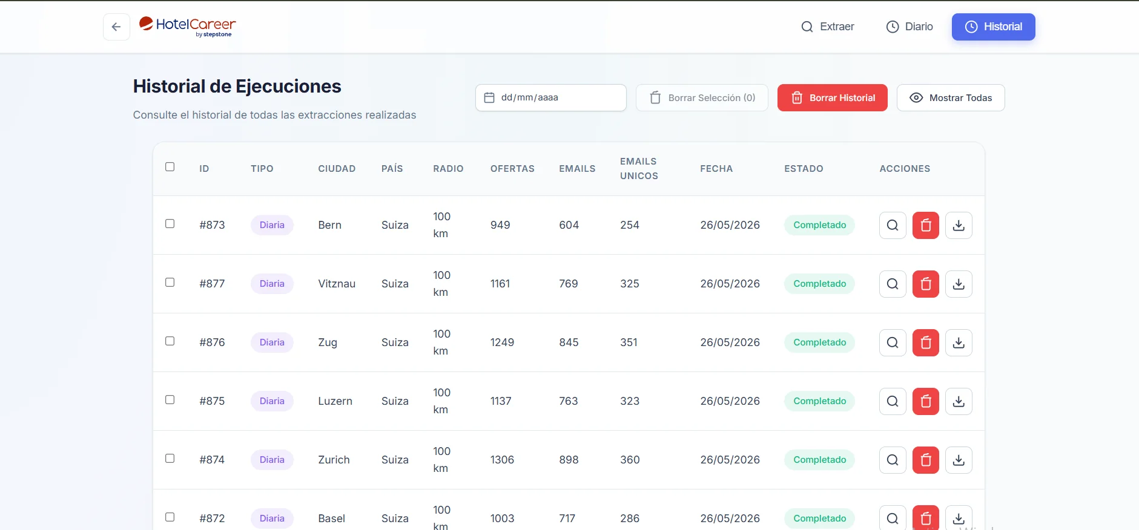1139x530 pixels.
Task: View details of execution #872
Action: [893, 518]
